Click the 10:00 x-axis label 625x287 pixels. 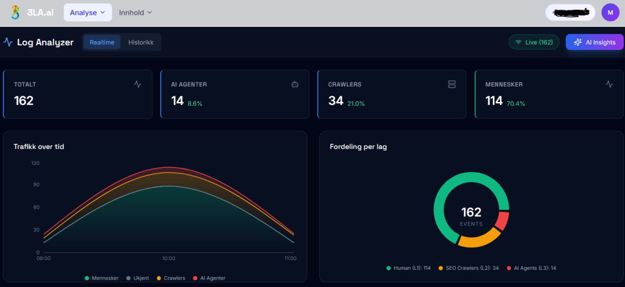tap(168, 258)
